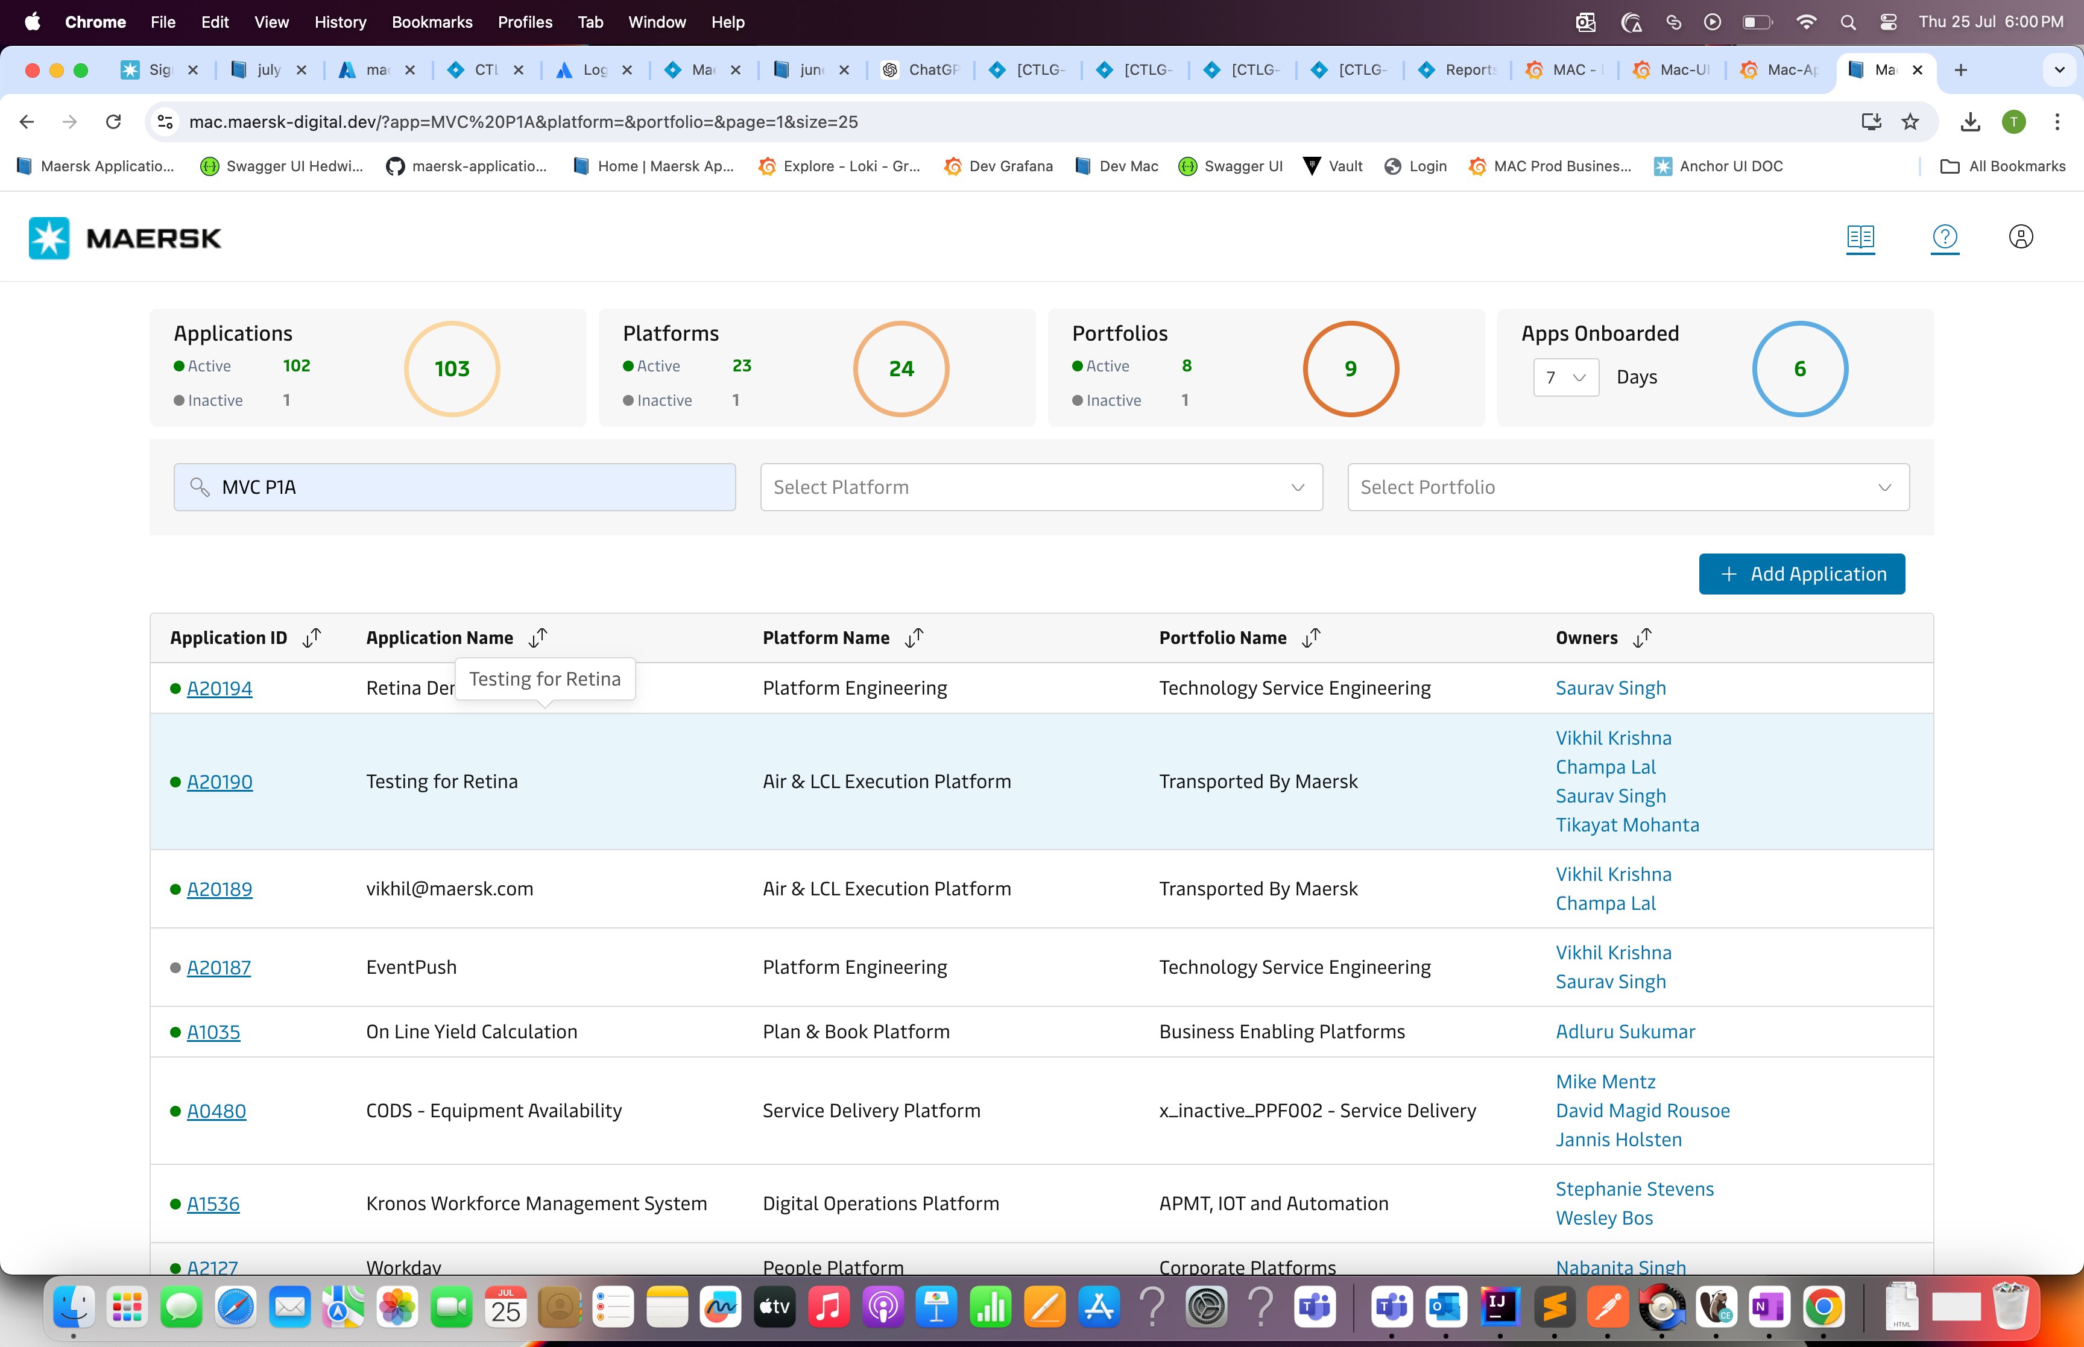Click the Add Application button
Screen dimensions: 2084x1347
coord(1802,574)
